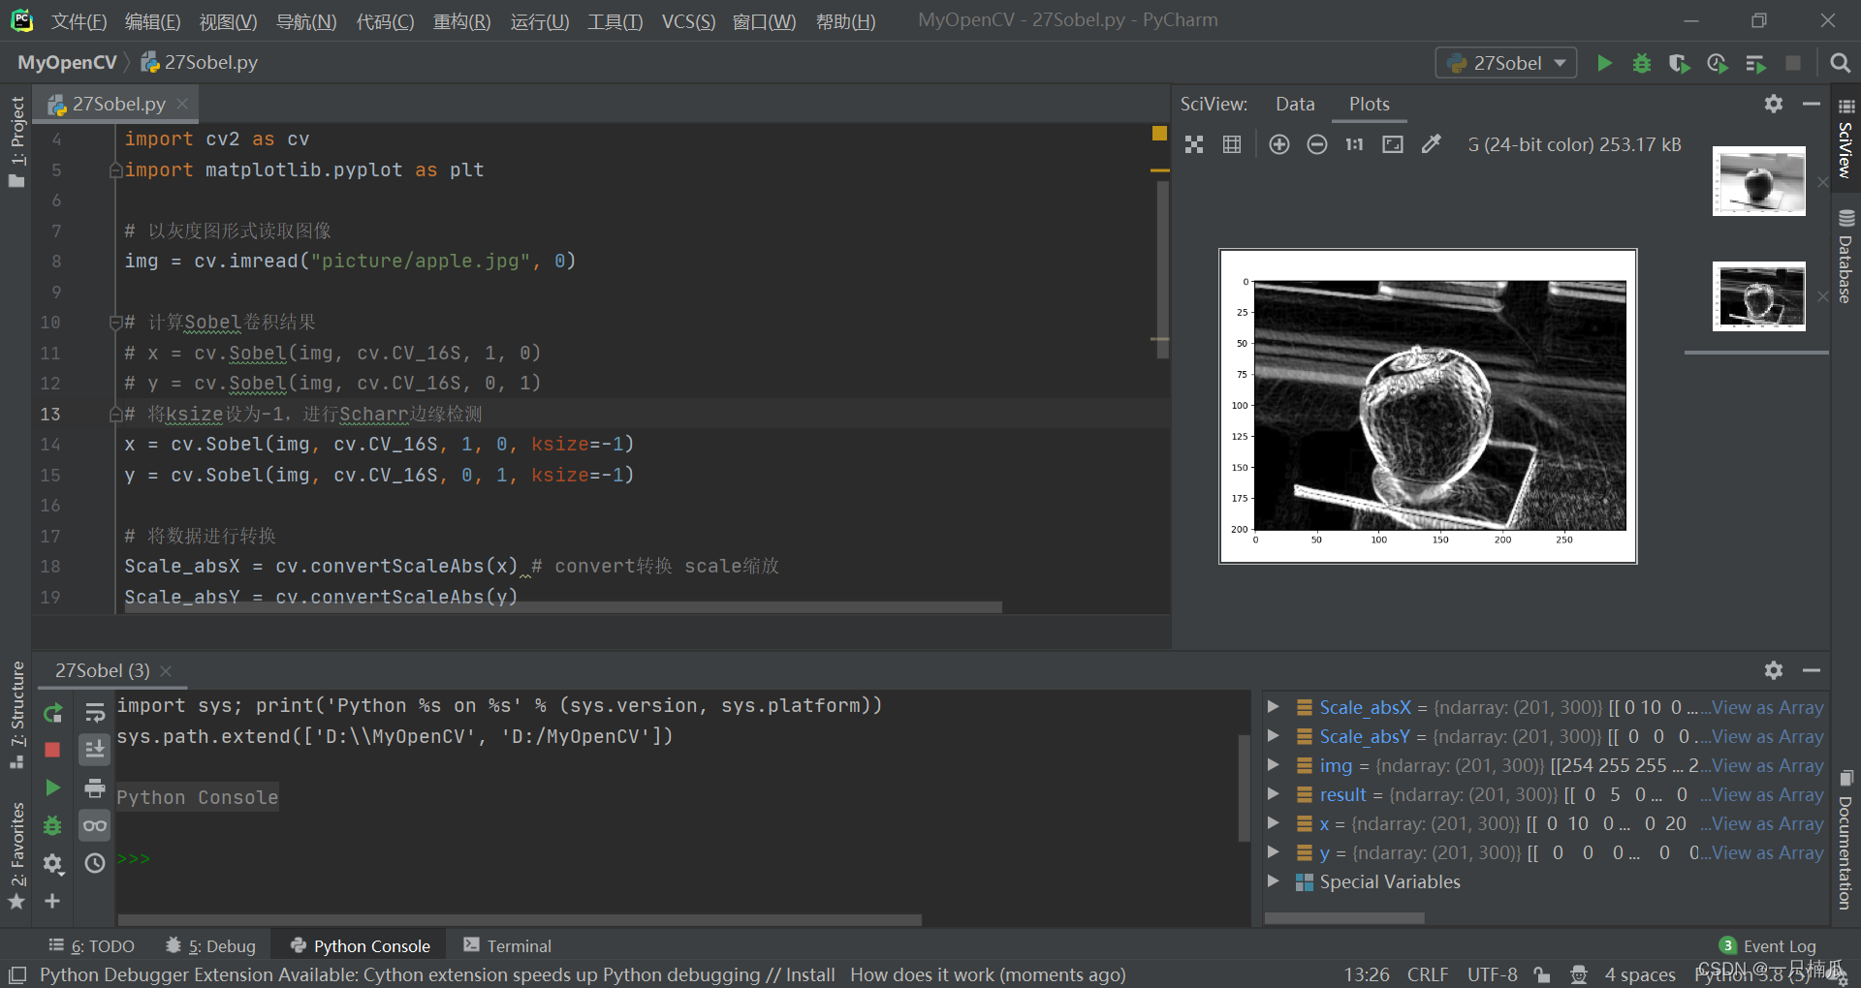1861x988 pixels.
Task: Toggle soft-wrap in the console output
Action: pyautogui.click(x=94, y=712)
